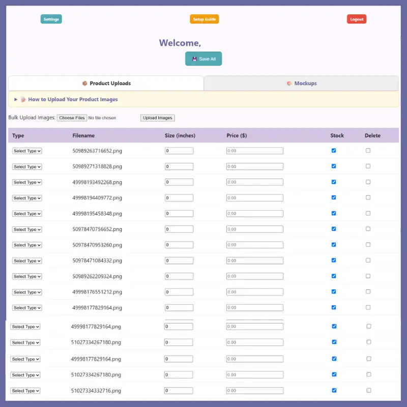Uncheck Stock for 49998195458348.png
The image size is (407, 407).
[334, 213]
